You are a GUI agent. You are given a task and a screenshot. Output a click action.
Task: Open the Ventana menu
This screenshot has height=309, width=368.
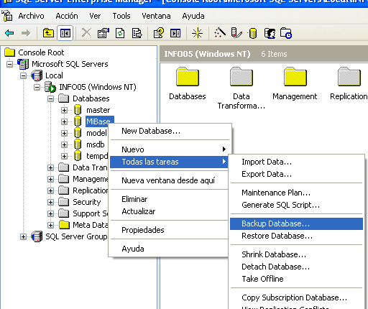pos(156,16)
